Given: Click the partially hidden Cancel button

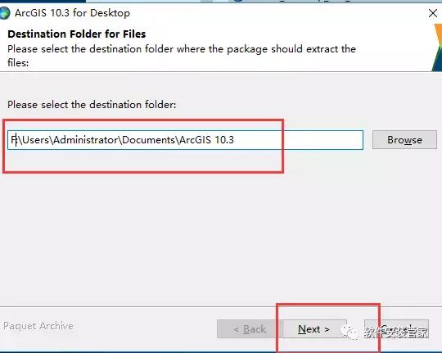Looking at the screenshot, I should [x=397, y=328].
